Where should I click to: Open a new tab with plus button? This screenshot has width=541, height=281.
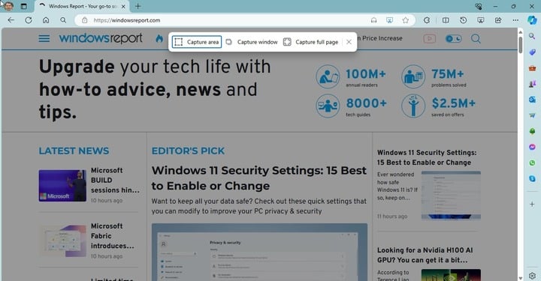(138, 6)
